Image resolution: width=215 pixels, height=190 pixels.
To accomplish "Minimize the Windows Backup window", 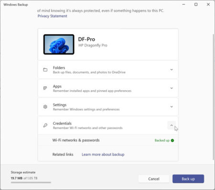I will (x=183, y=4).
